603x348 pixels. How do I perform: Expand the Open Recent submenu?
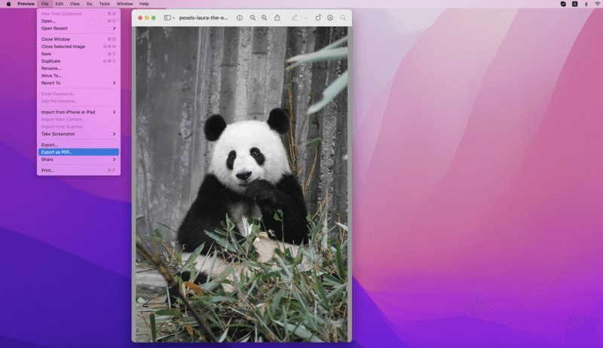(x=78, y=29)
